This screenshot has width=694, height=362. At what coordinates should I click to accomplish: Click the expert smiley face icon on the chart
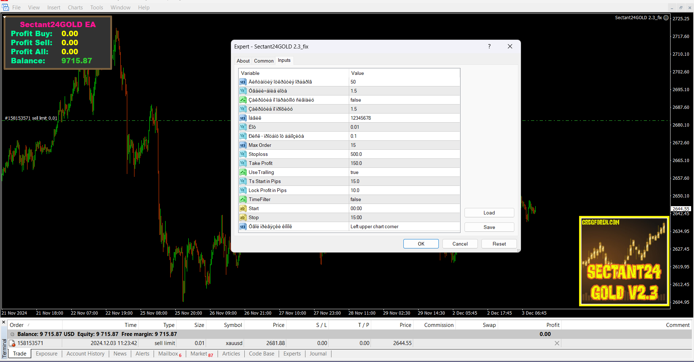666,17
